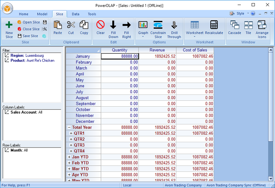Click the Arrange Icons button

coord(262,29)
